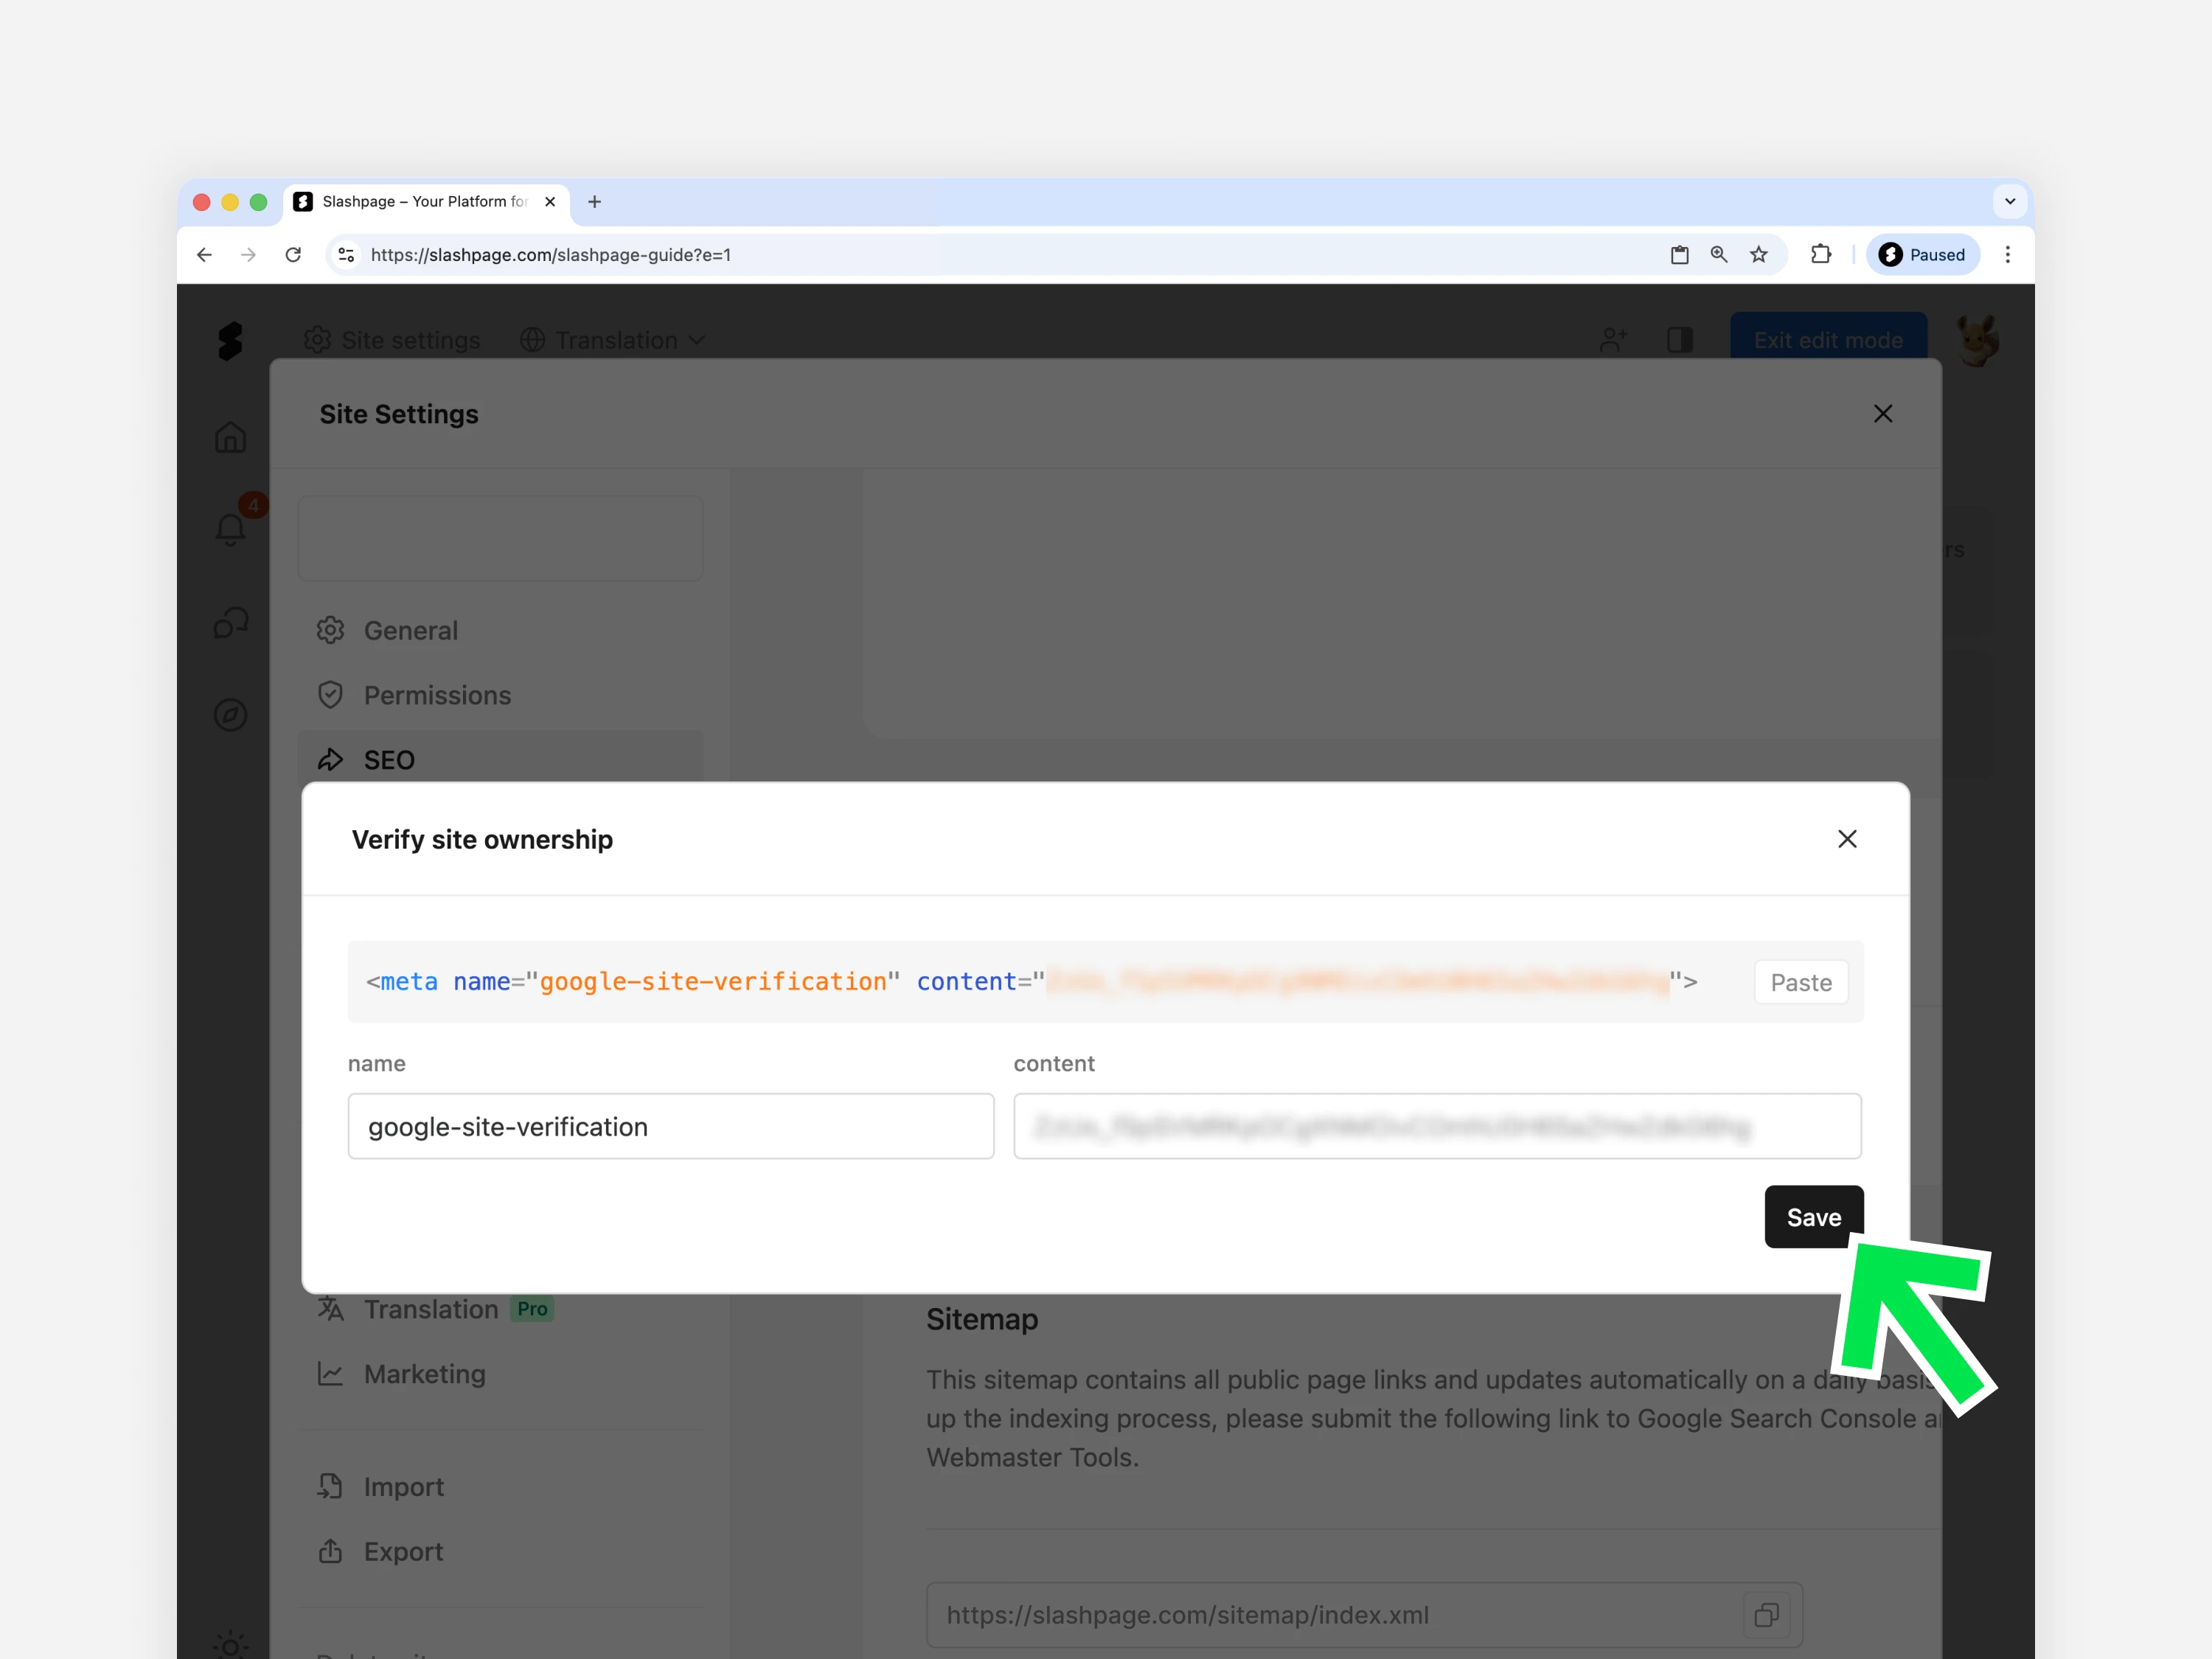This screenshot has width=2212, height=1659.
Task: Click the name input field
Action: tap(670, 1126)
